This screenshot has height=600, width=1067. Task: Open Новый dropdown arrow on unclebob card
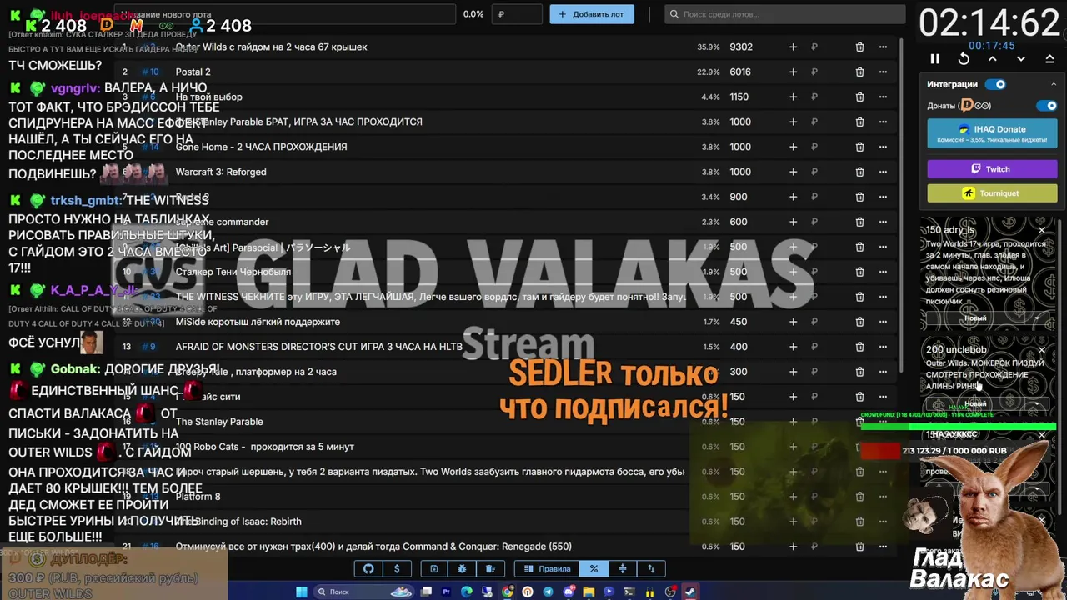tap(1037, 404)
